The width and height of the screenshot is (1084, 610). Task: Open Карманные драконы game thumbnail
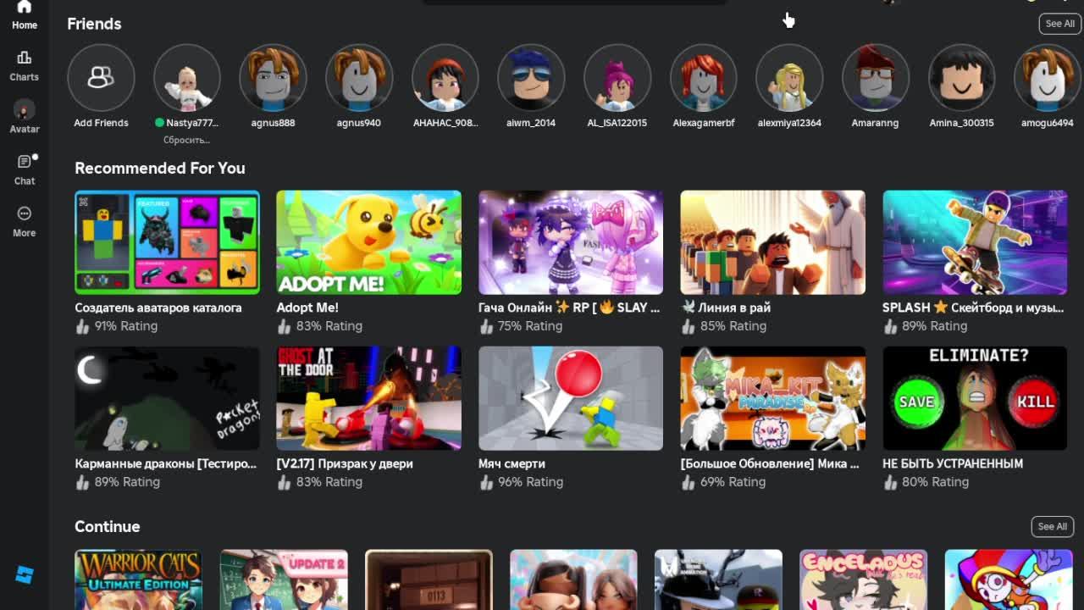coord(167,398)
